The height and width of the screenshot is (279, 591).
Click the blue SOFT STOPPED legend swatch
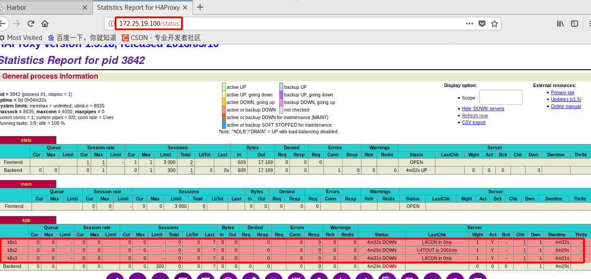224,125
